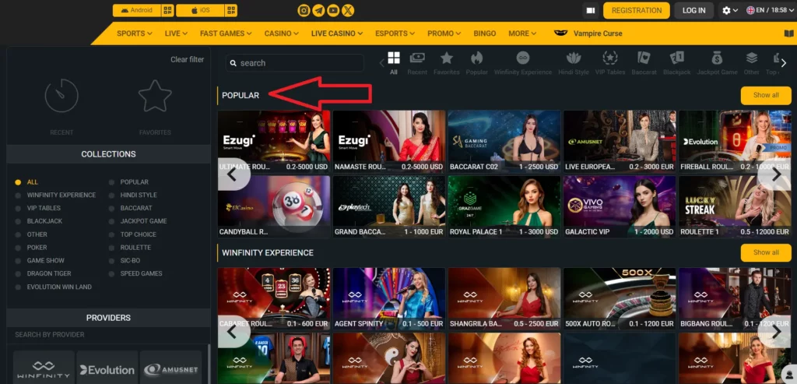Select the ROULETTE collection filter

click(130, 248)
